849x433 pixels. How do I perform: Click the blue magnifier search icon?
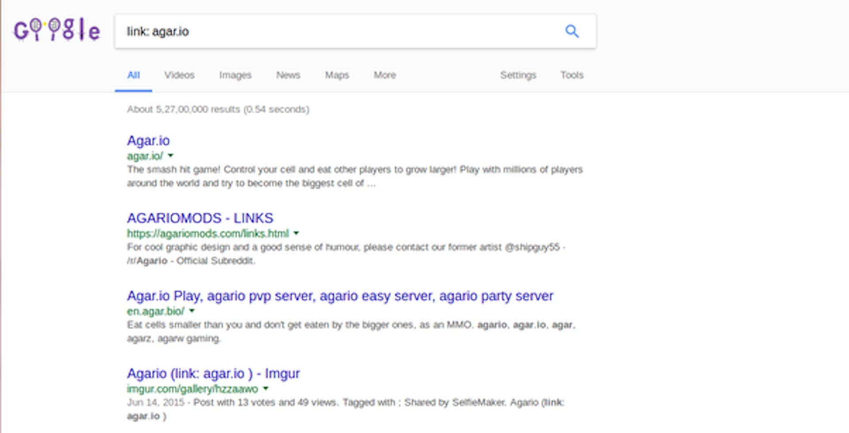click(572, 31)
